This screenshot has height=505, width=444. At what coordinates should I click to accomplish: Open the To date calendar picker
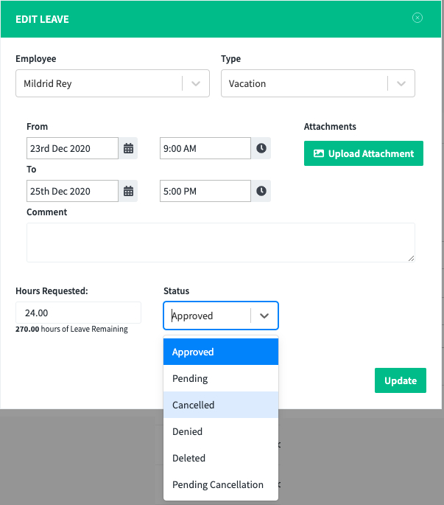coord(128,191)
